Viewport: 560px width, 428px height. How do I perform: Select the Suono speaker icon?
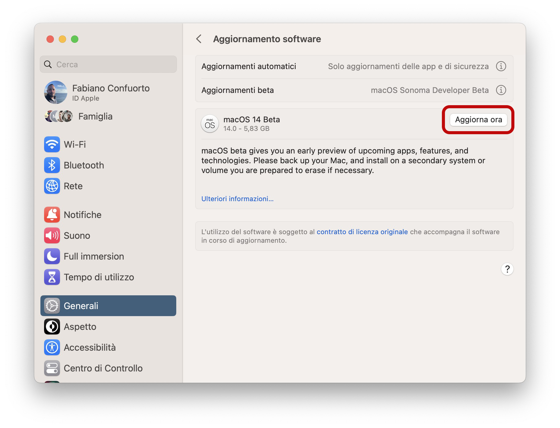coord(52,235)
